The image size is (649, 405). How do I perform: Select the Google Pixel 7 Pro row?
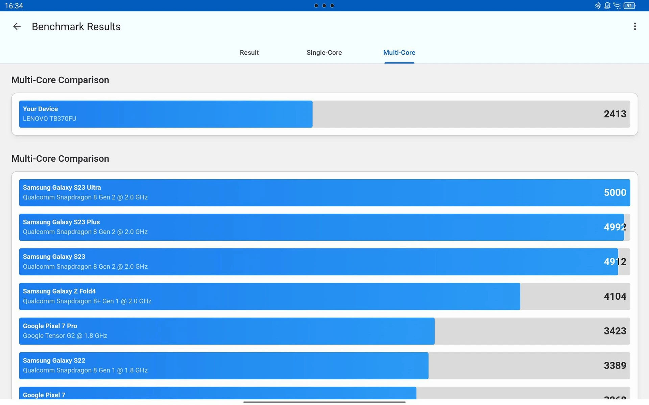point(324,331)
